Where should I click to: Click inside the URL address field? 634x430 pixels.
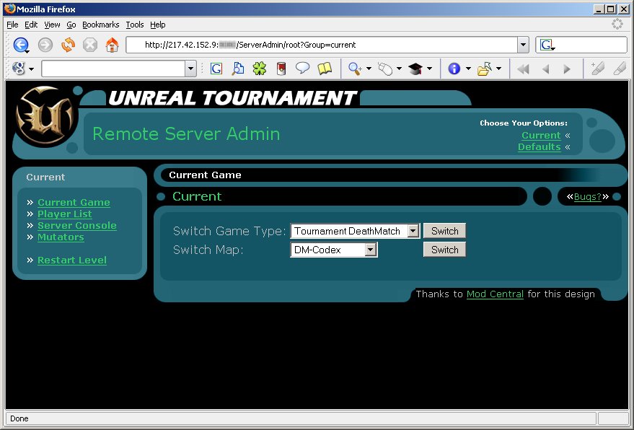pyautogui.click(x=325, y=45)
